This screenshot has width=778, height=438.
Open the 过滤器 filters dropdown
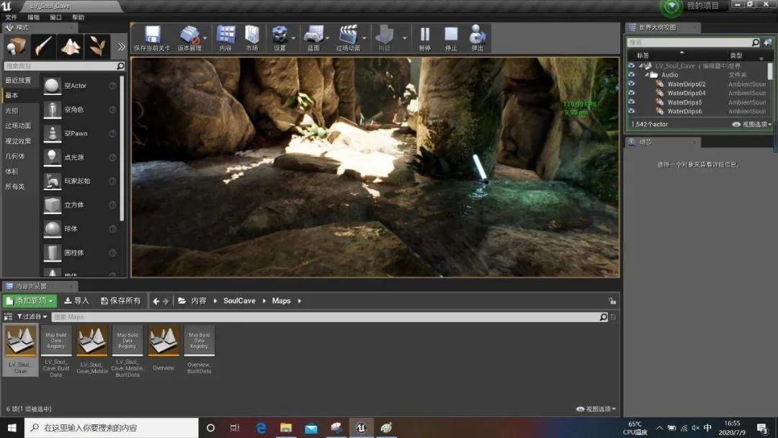32,316
